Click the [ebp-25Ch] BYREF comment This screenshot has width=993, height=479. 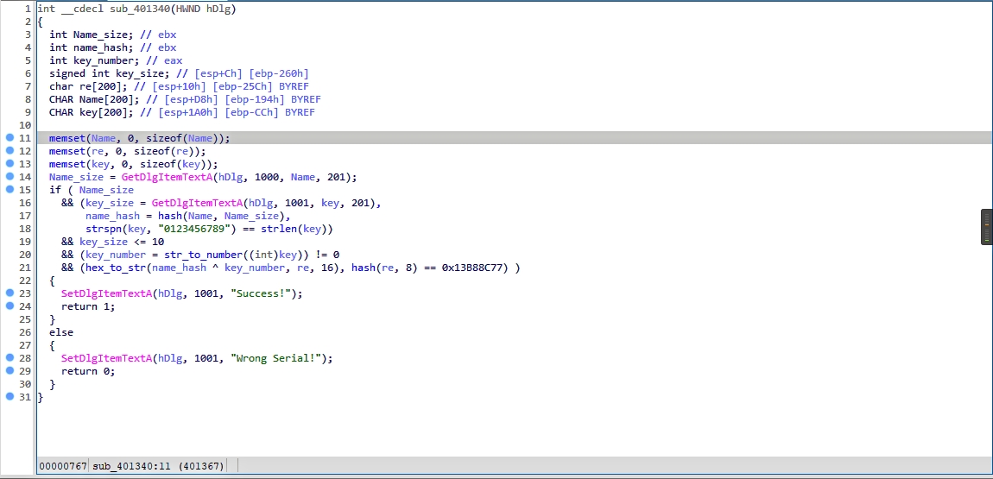[x=261, y=86]
